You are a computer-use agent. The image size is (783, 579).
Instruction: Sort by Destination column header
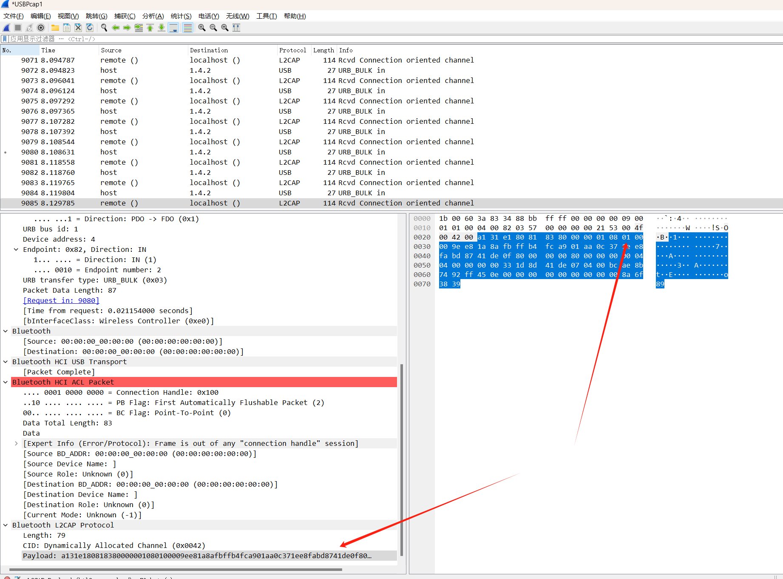coord(232,50)
